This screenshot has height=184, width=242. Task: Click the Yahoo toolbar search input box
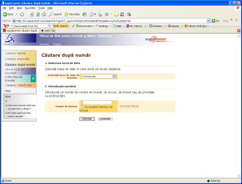click(x=31, y=26)
